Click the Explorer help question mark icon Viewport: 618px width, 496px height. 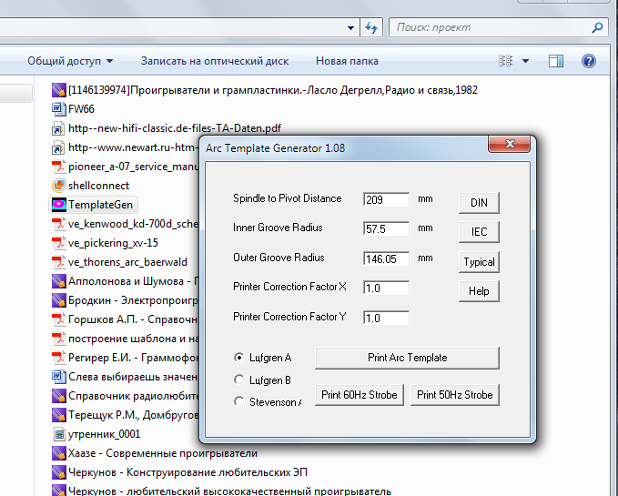click(589, 61)
